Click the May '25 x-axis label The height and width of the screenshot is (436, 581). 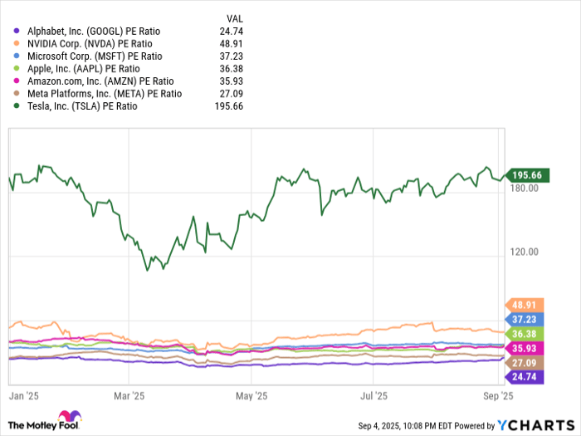[x=251, y=396]
